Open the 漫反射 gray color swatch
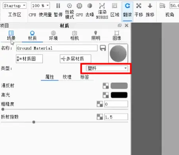The width and height of the screenshot is (179, 155). pos(119,86)
